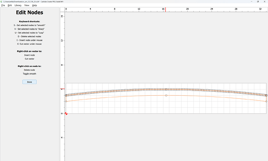Open the Edit menu
Screen dimensions: 268x161
coord(10,5)
